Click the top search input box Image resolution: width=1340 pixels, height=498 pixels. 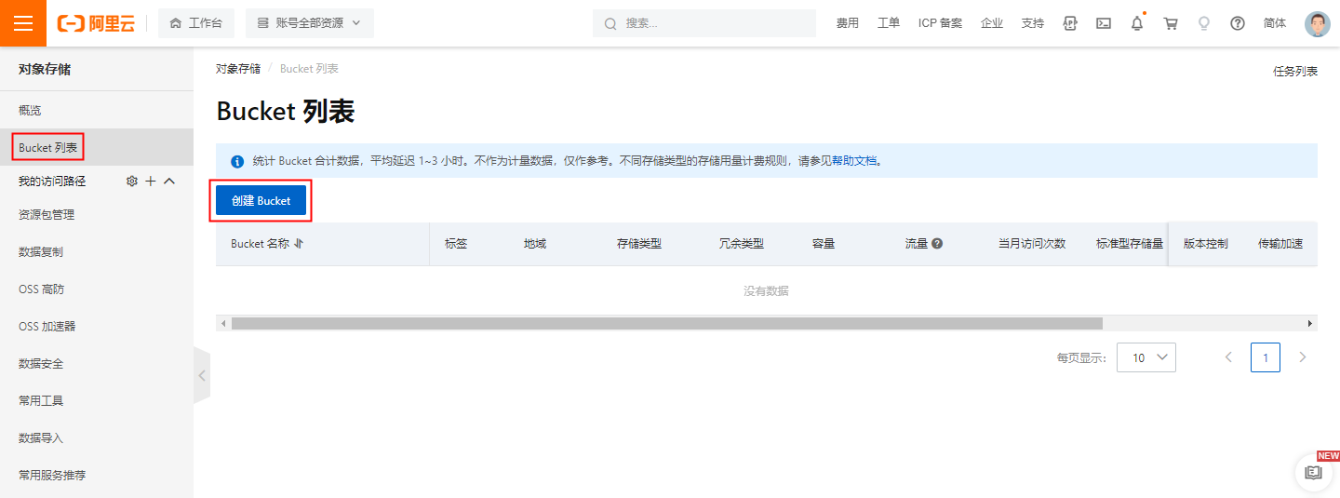click(x=712, y=23)
